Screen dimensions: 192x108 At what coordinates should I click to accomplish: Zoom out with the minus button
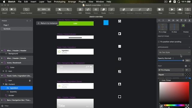[x=39, y=9]
